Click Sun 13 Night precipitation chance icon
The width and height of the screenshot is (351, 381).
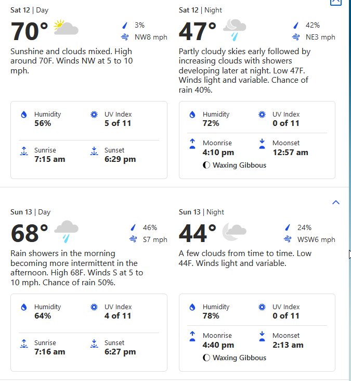(x=288, y=227)
